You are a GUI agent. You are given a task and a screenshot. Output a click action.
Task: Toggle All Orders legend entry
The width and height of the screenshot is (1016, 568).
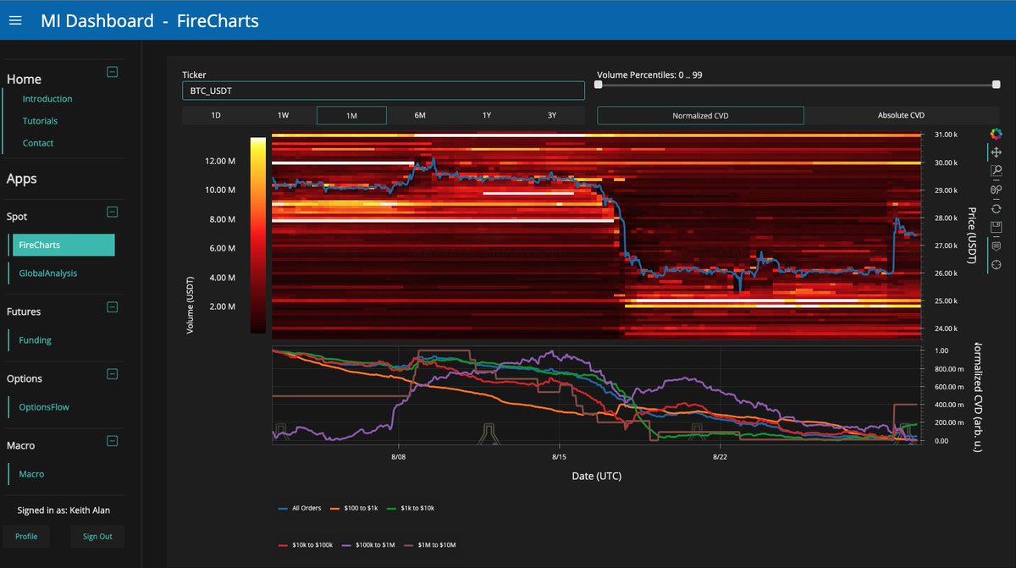click(x=301, y=508)
